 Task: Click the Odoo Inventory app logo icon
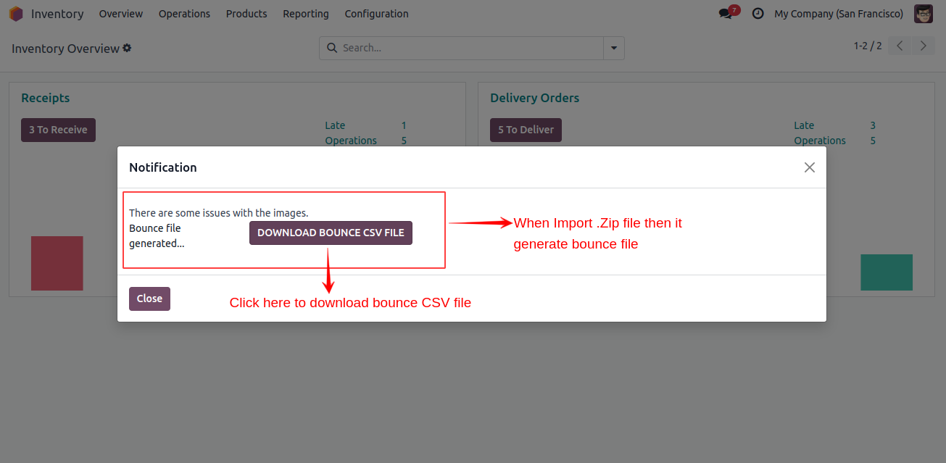16,14
